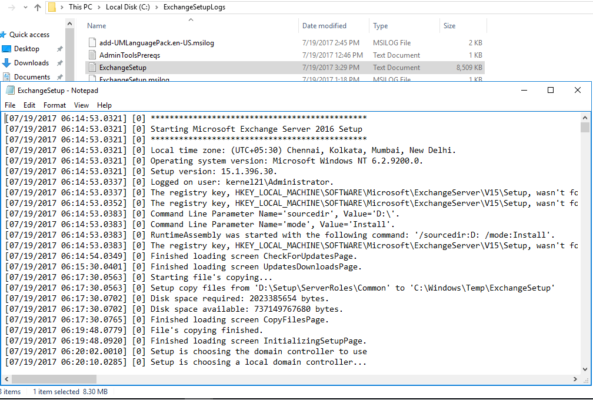Expand the chevron before 'This PC'
The image size is (593, 400).
point(62,7)
